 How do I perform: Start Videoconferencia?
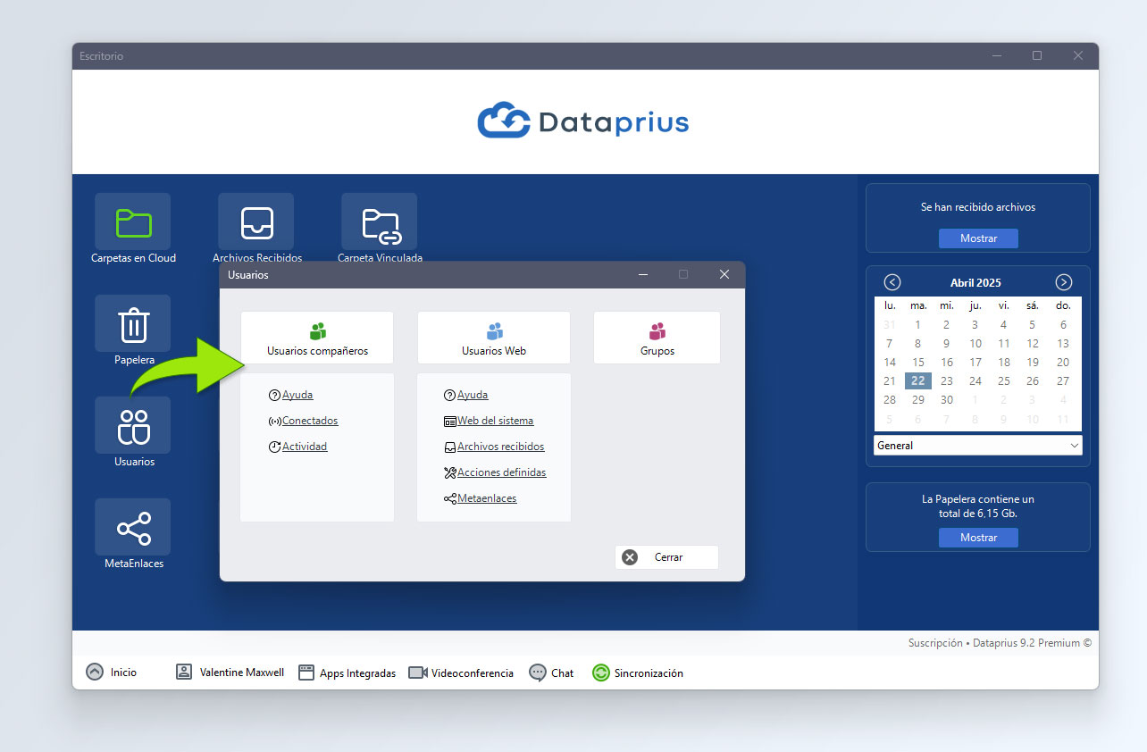pyautogui.click(x=461, y=673)
